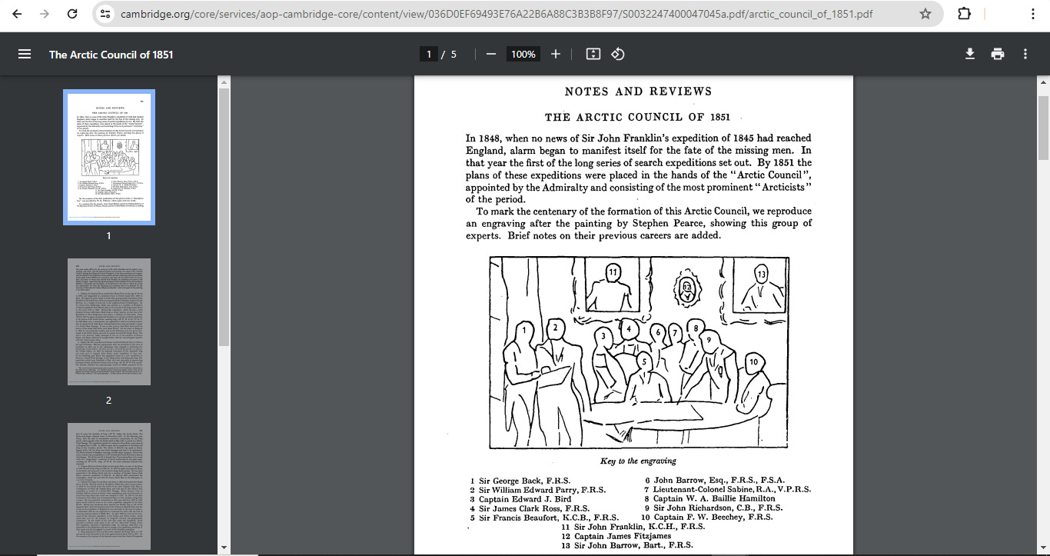
Task: Click '2 Sir William Edward Parry, F.R.S.' entry
Action: coord(537,489)
